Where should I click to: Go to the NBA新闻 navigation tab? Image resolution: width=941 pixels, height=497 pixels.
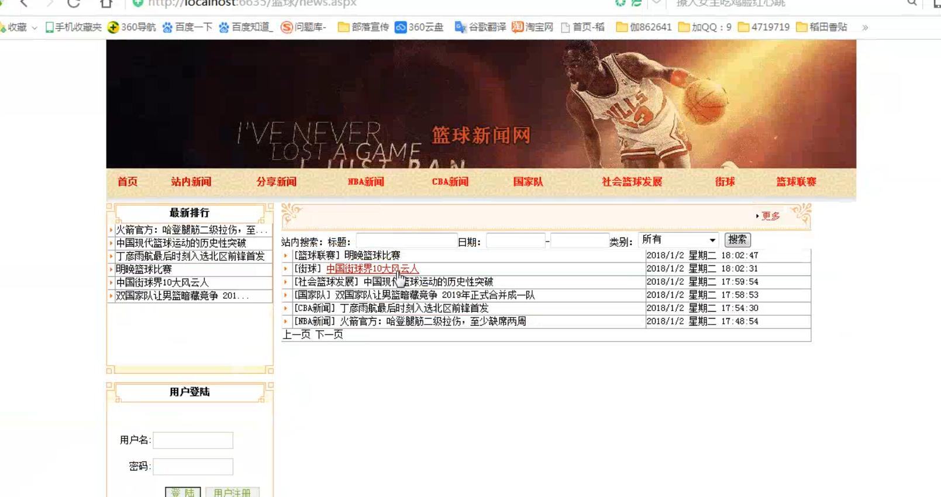point(366,182)
